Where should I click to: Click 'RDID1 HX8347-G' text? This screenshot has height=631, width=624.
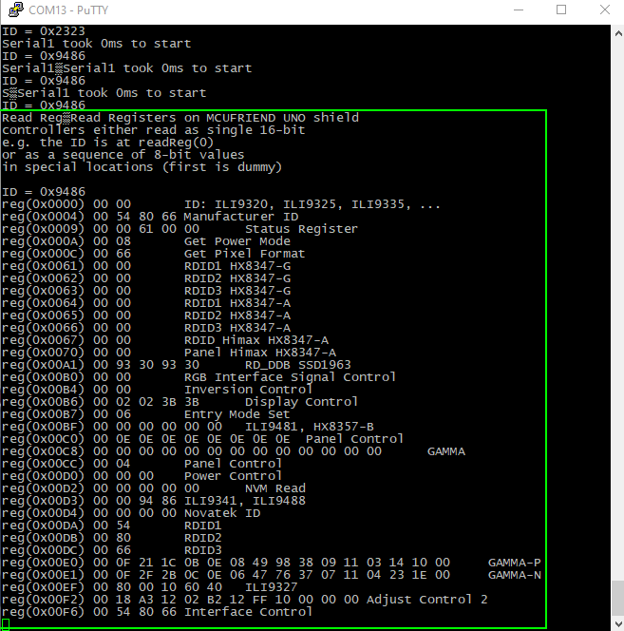237,266
